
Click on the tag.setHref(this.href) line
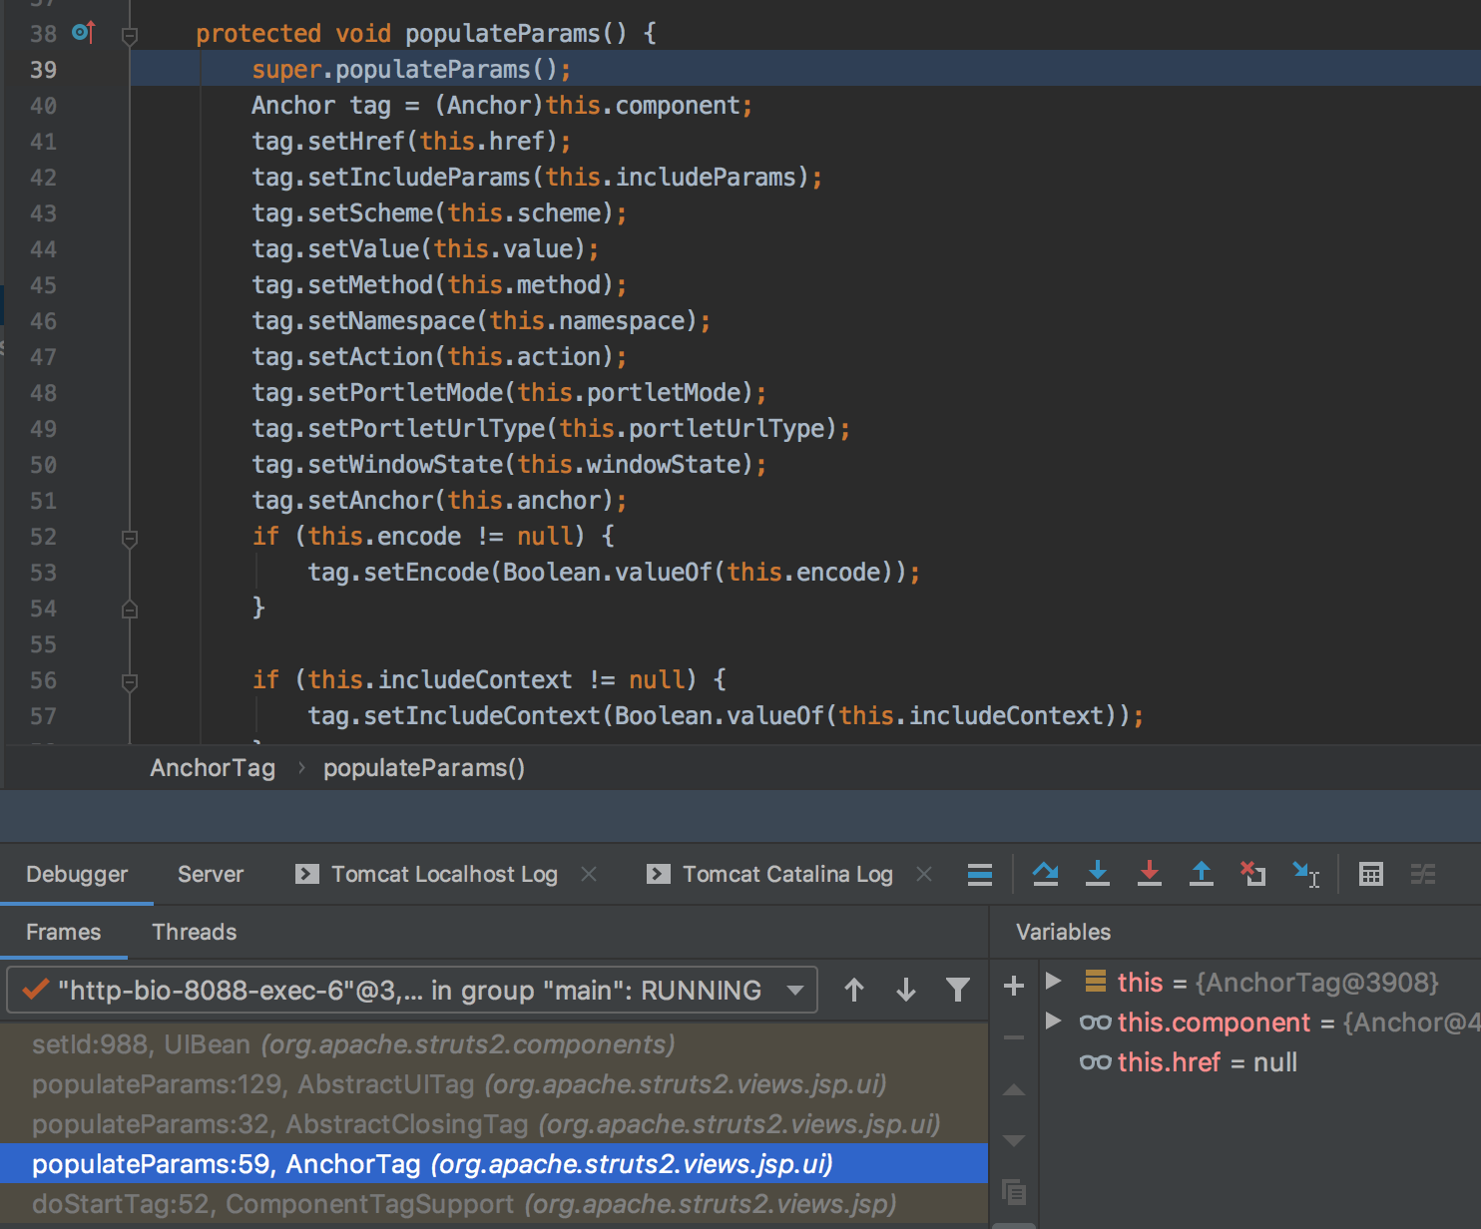coord(411,142)
